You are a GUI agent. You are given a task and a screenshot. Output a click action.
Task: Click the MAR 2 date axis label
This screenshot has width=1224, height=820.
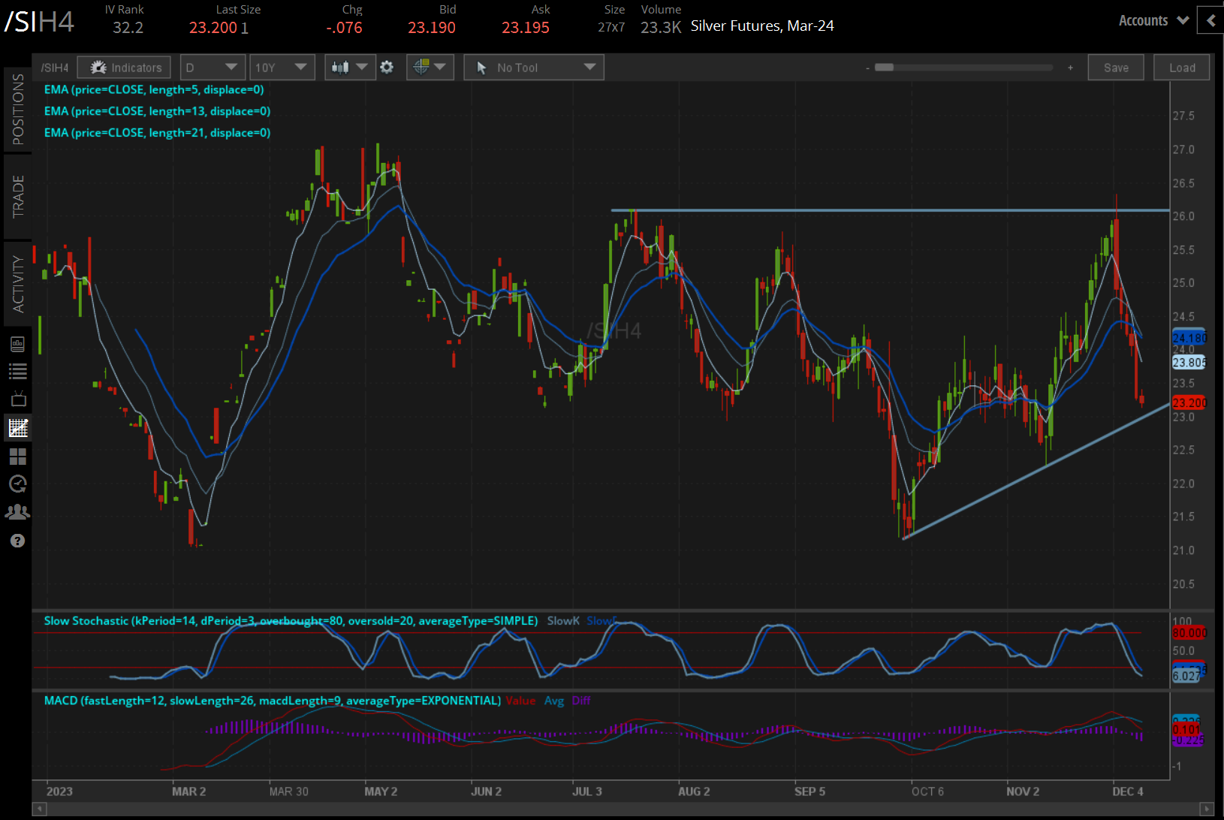coord(188,791)
